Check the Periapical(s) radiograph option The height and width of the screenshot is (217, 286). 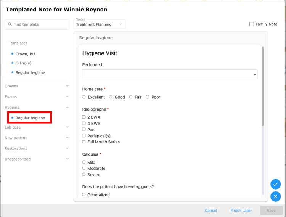(x=84, y=135)
